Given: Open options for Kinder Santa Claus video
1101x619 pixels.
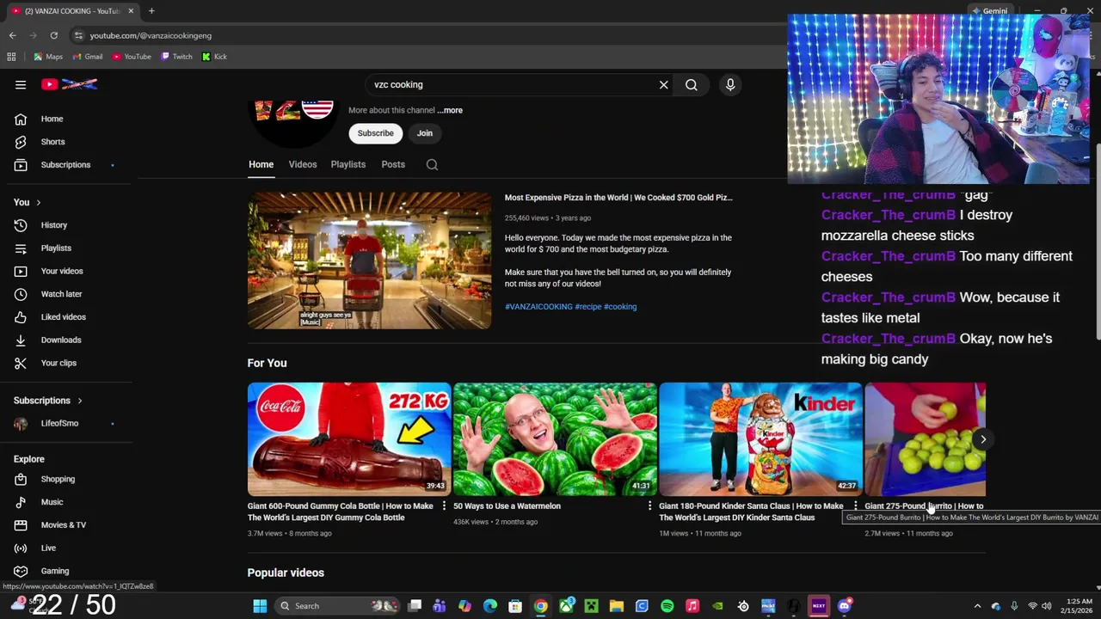Looking at the screenshot, I should click(x=855, y=506).
